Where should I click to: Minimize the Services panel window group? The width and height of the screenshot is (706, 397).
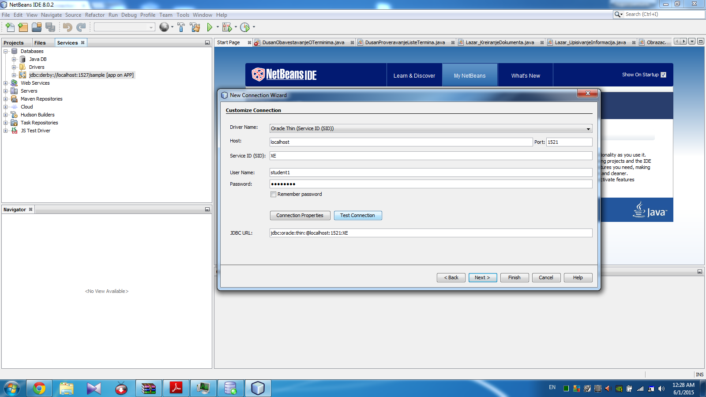tap(207, 43)
